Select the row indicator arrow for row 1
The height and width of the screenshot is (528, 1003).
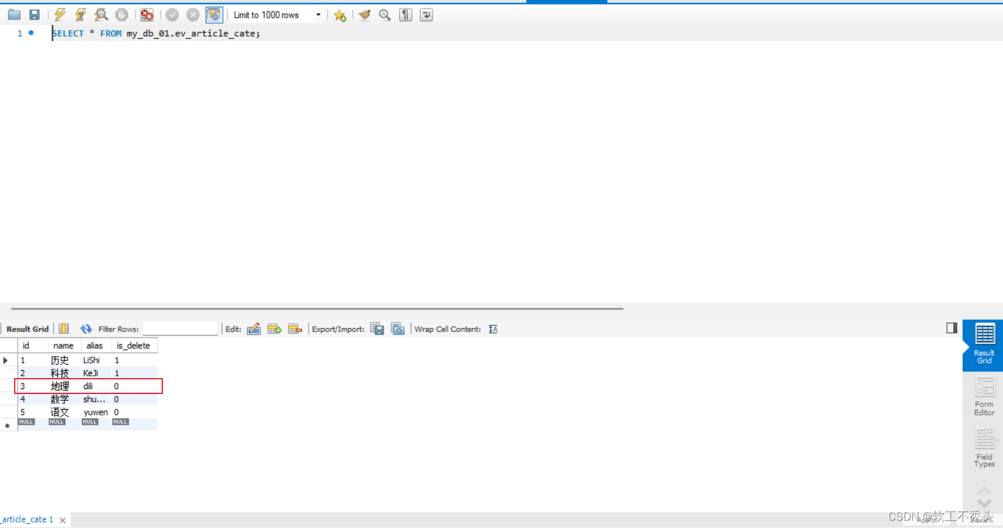point(6,360)
